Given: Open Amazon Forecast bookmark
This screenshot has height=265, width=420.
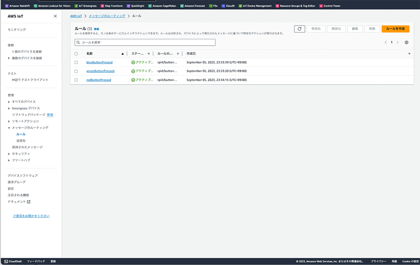Looking at the screenshot, I should [193, 6].
